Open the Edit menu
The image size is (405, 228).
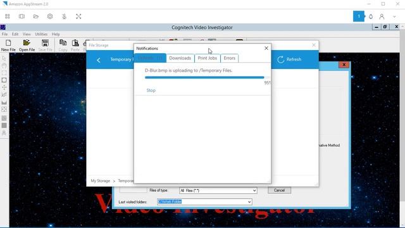click(15, 34)
